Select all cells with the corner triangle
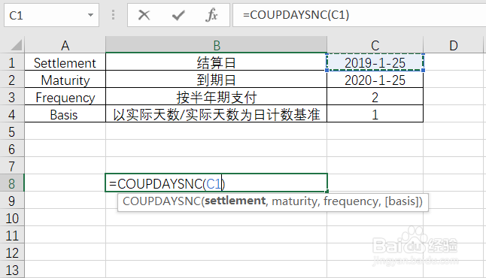 [x=16, y=45]
